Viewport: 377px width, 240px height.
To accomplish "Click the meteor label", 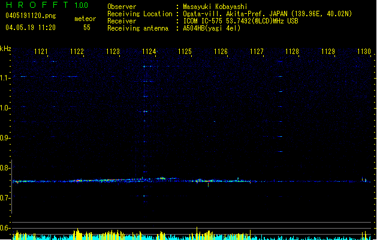I will [x=85, y=19].
